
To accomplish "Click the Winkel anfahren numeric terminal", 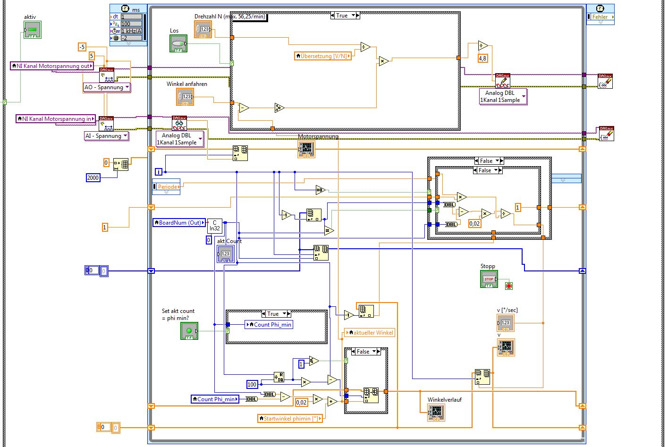I will point(185,97).
